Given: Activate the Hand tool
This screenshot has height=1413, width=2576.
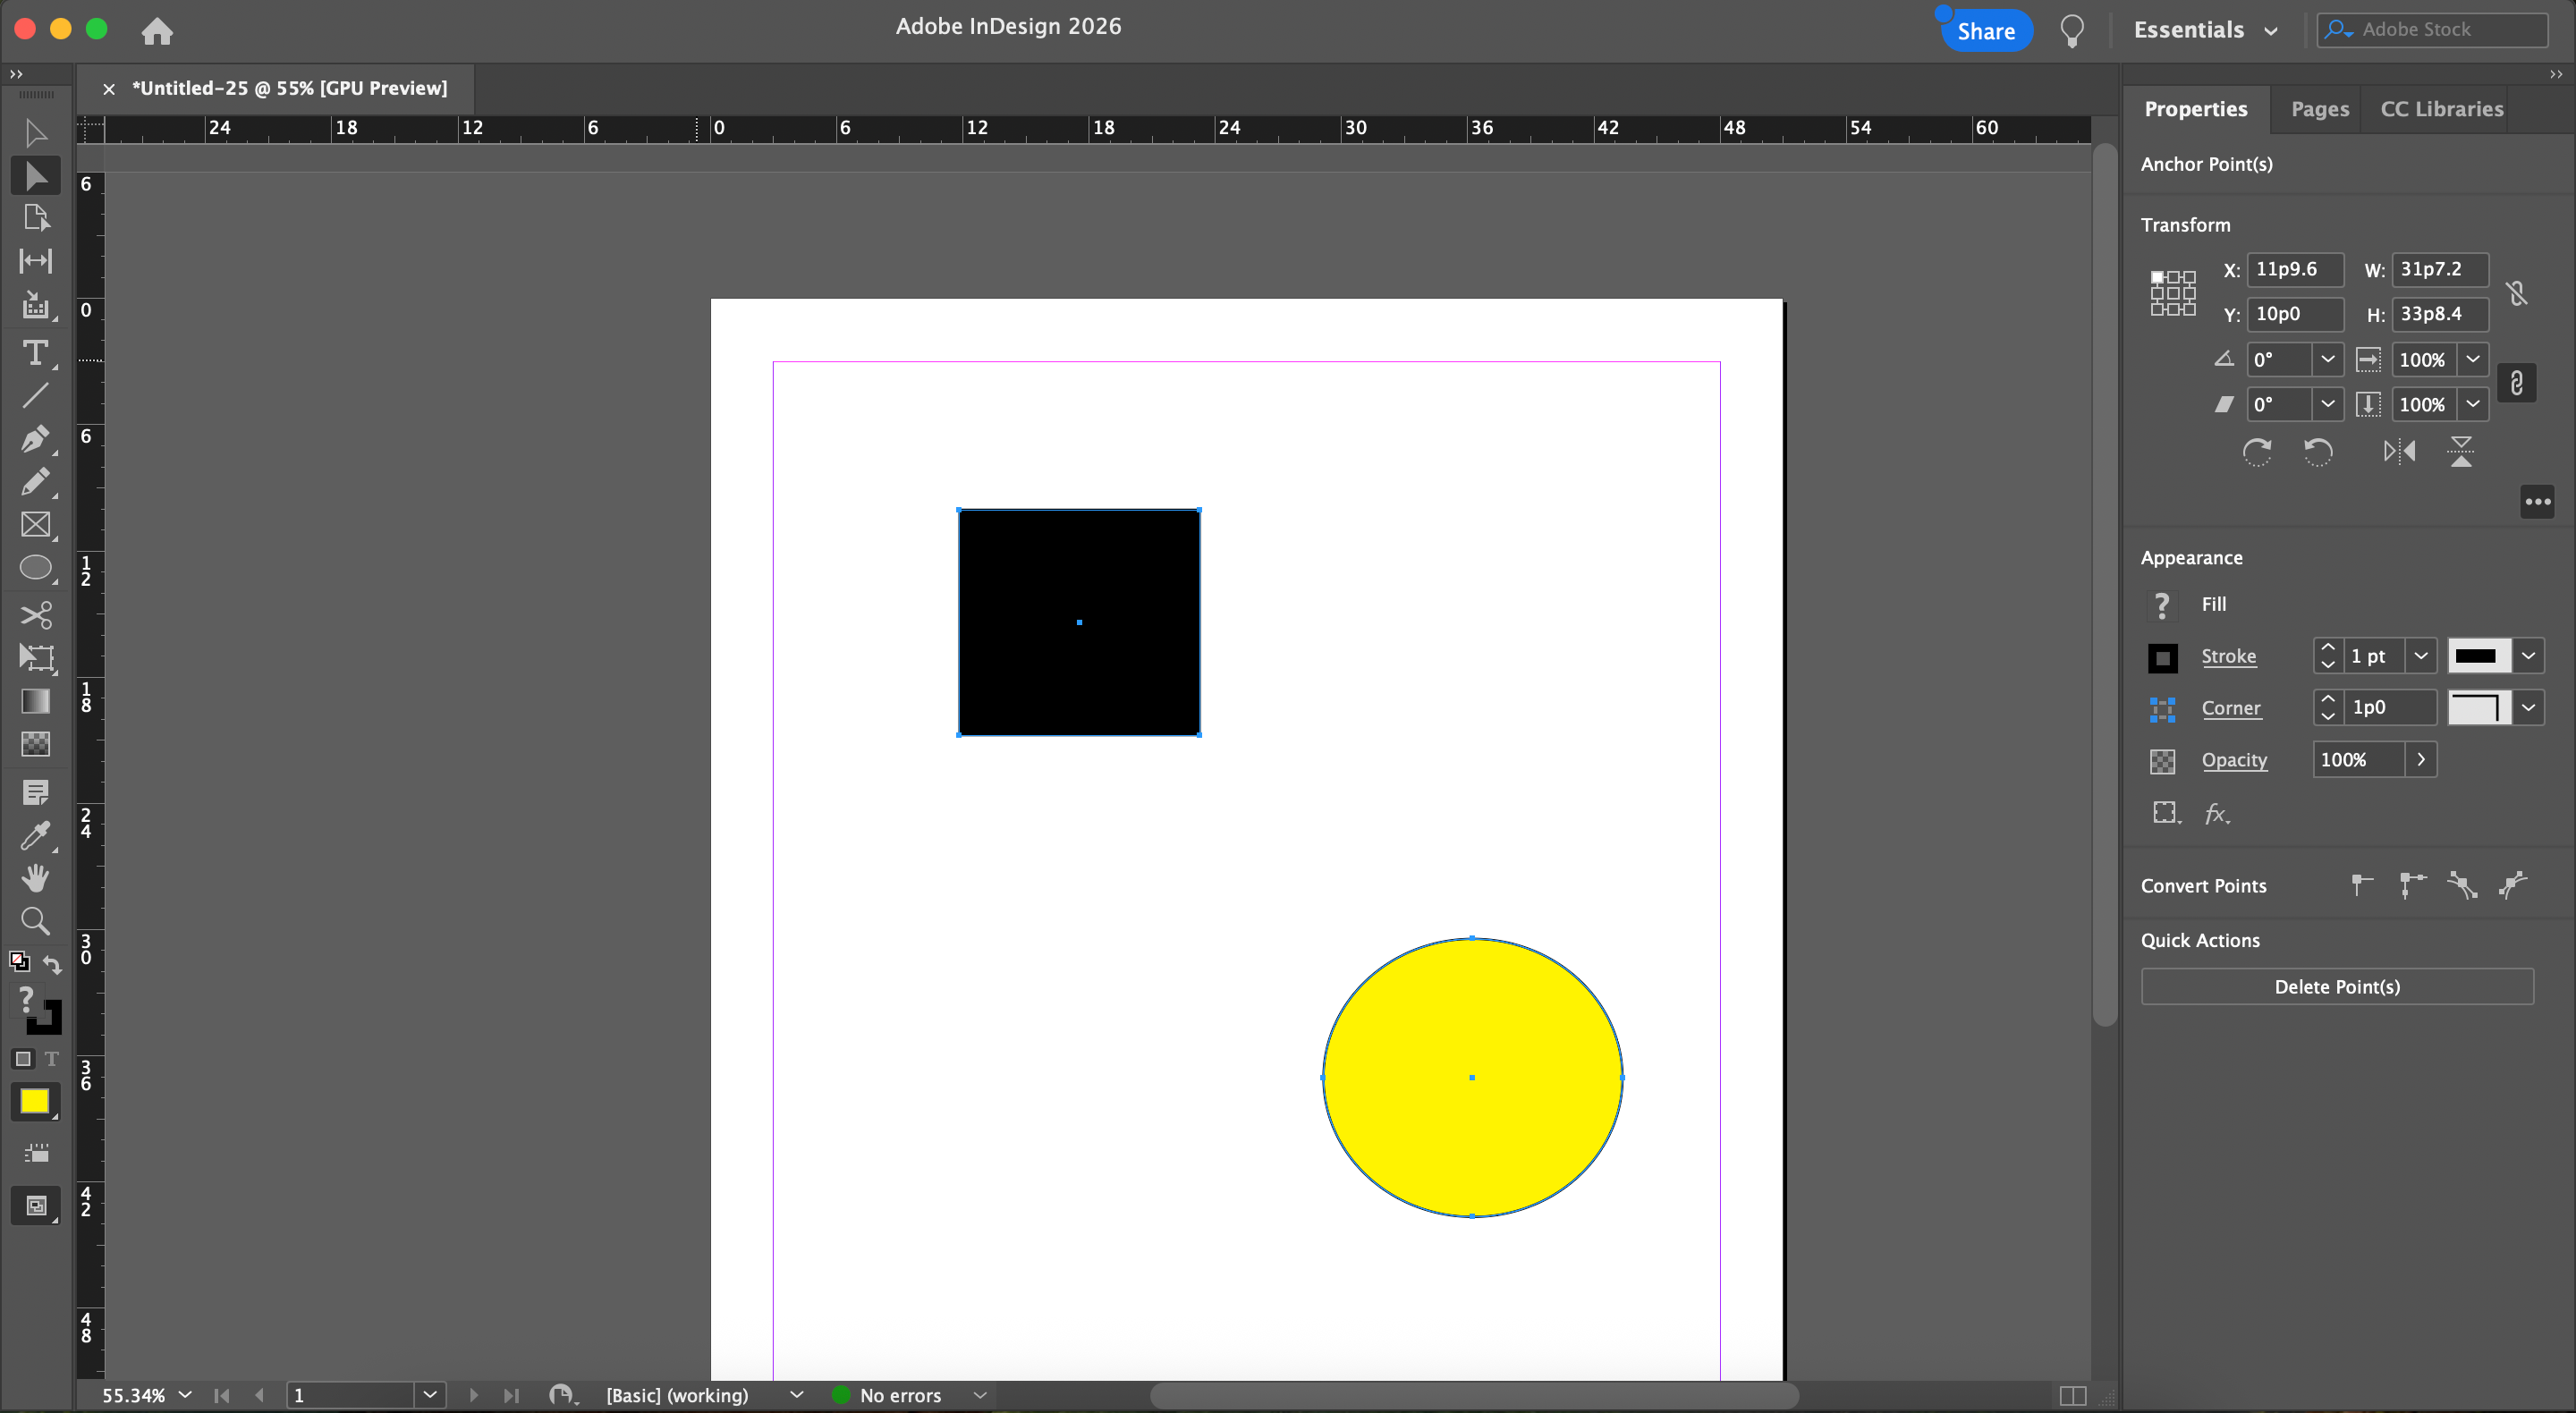Looking at the screenshot, I should (x=35, y=878).
